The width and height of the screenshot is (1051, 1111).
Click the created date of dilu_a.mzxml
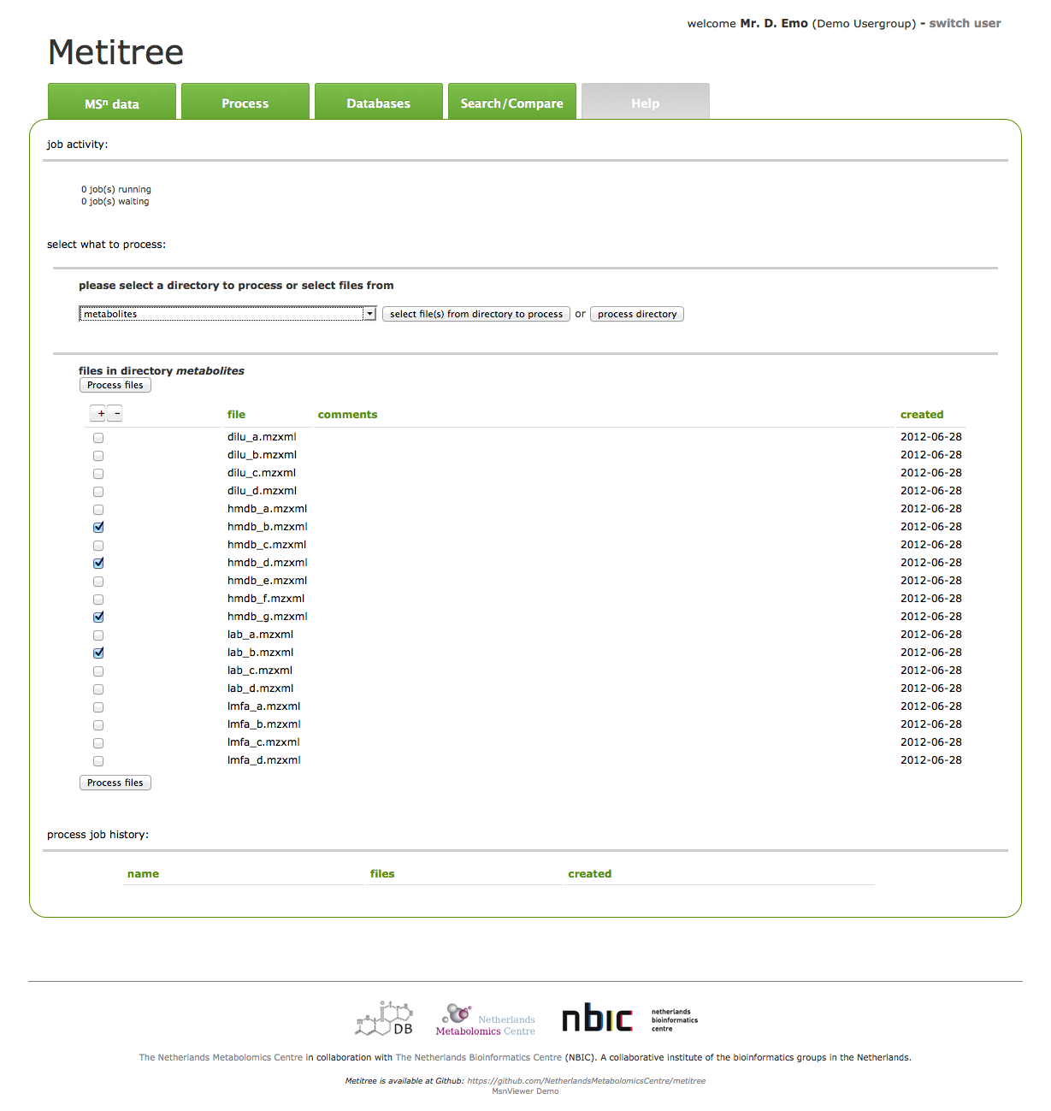point(931,437)
